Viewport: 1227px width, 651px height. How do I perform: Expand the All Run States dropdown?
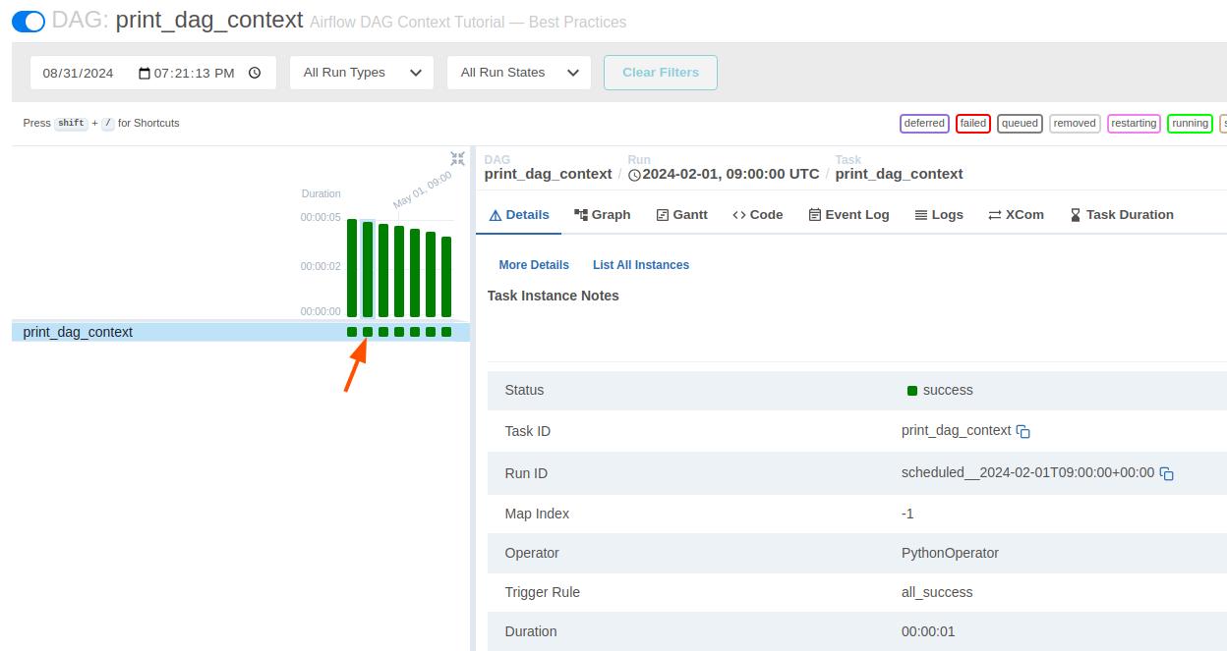coord(519,73)
